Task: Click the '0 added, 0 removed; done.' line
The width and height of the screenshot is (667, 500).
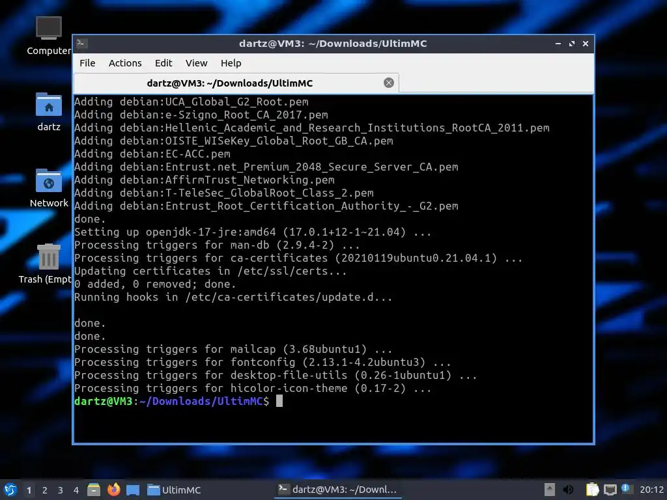Action: (x=155, y=284)
